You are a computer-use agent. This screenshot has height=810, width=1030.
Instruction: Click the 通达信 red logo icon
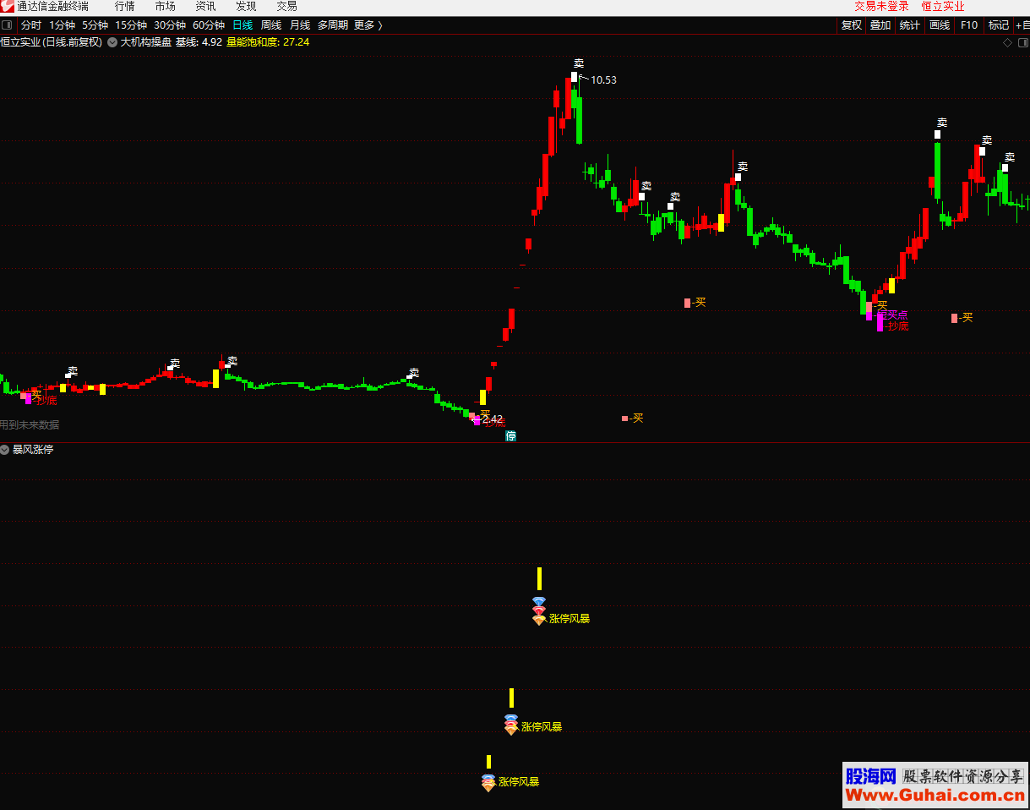(8, 7)
